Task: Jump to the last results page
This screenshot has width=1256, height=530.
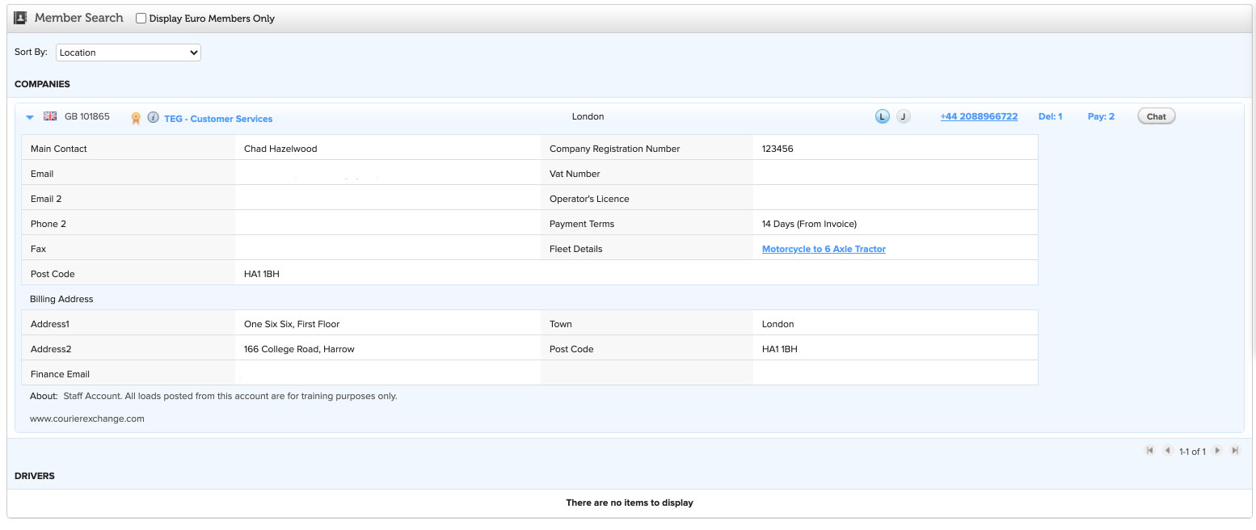Action: coord(1235,451)
